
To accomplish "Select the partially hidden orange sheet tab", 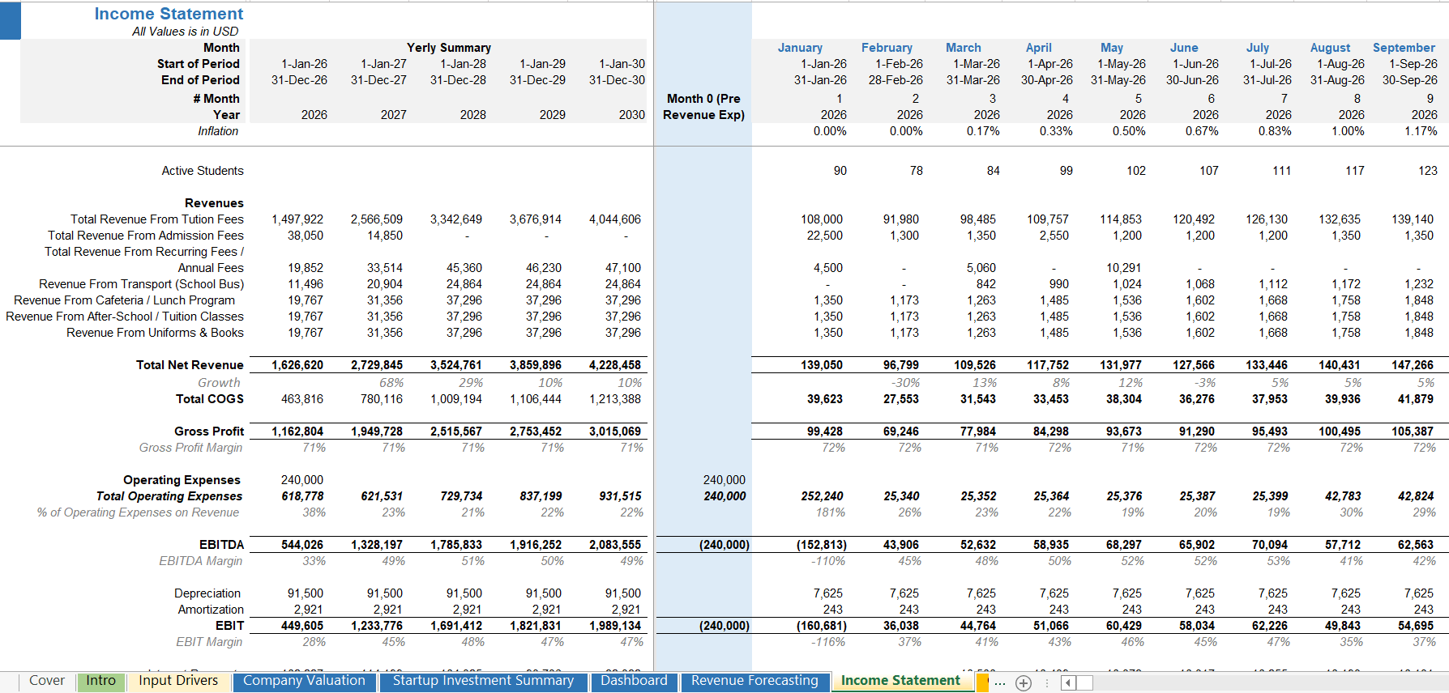I will (x=982, y=682).
